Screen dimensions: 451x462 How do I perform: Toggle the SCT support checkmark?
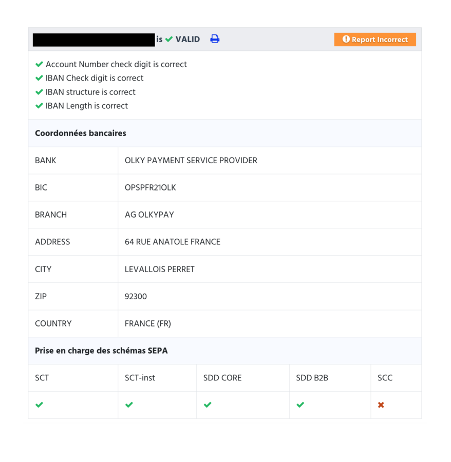coord(39,405)
